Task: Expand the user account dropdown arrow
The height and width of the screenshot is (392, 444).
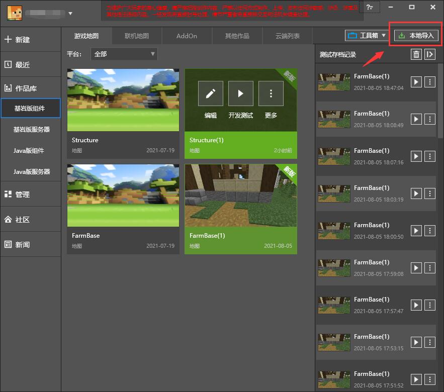Action: (x=70, y=14)
